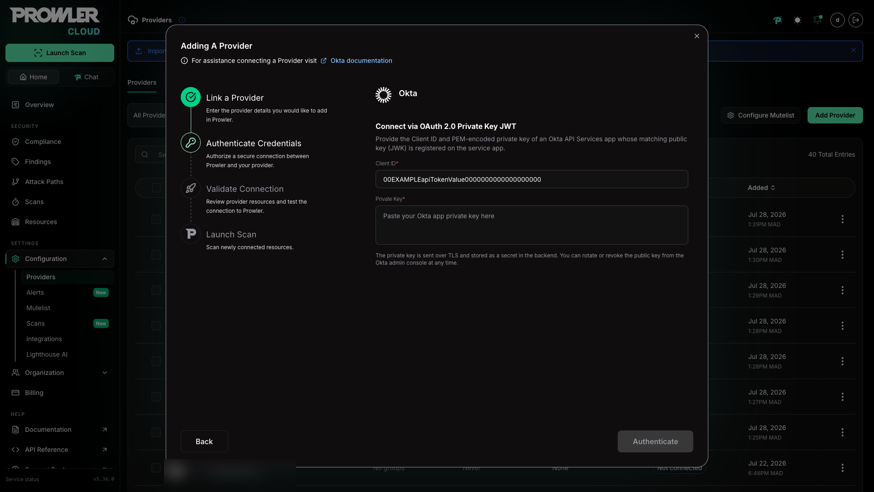
Task: Check the row added Jul 28 1:25PM
Action: pos(156,432)
